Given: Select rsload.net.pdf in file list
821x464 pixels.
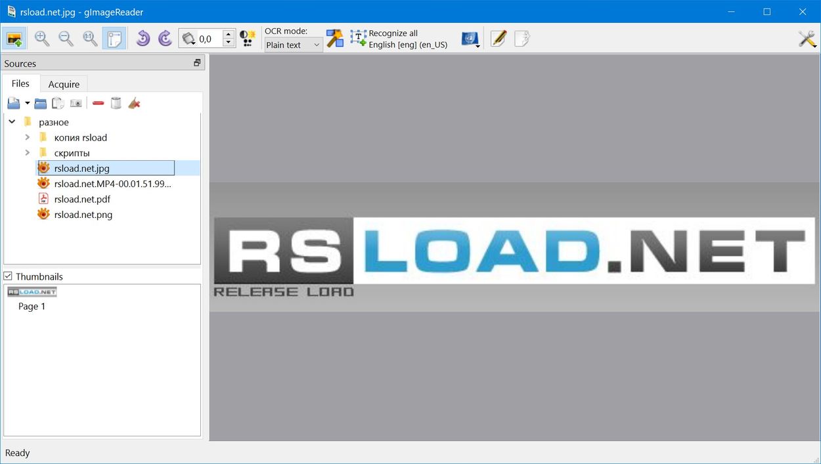Looking at the screenshot, I should [82, 199].
